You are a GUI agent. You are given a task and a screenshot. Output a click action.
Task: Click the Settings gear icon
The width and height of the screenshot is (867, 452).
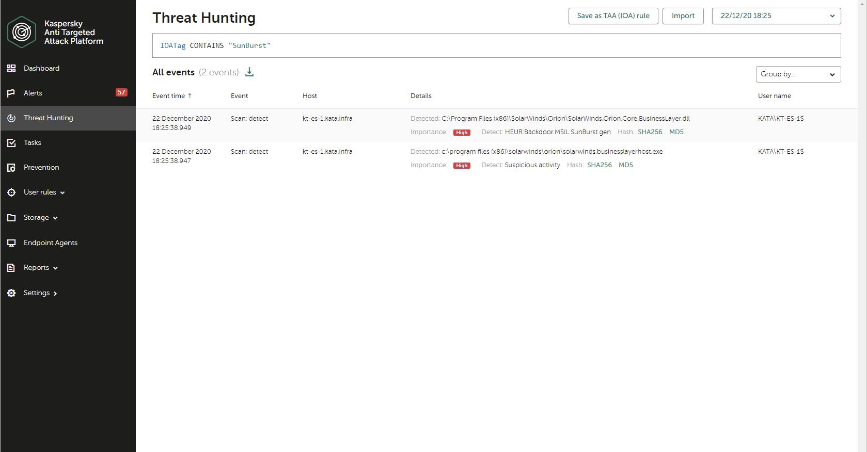coord(11,293)
